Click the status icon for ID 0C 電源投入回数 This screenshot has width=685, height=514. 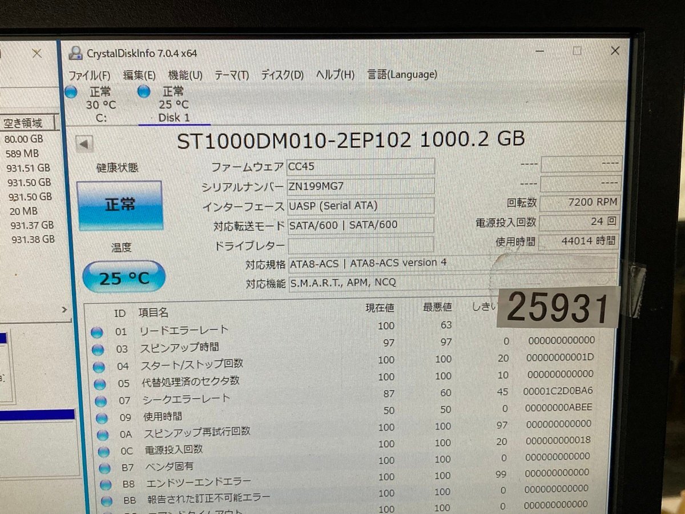coord(103,452)
